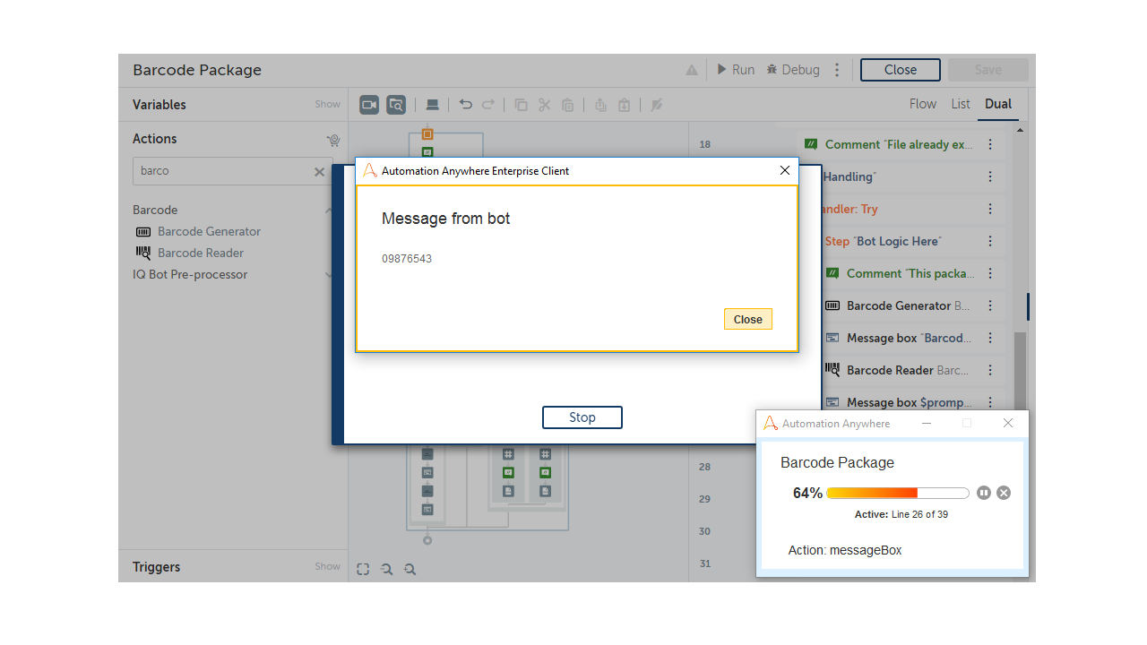Open options for the Barcode Reader list line
This screenshot has width=1147, height=645.
990,370
